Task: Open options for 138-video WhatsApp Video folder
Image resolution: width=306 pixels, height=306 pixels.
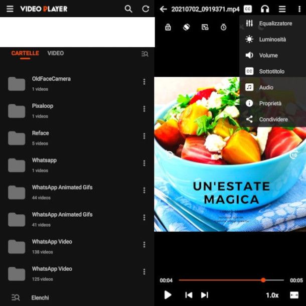Action: pyautogui.click(x=144, y=244)
